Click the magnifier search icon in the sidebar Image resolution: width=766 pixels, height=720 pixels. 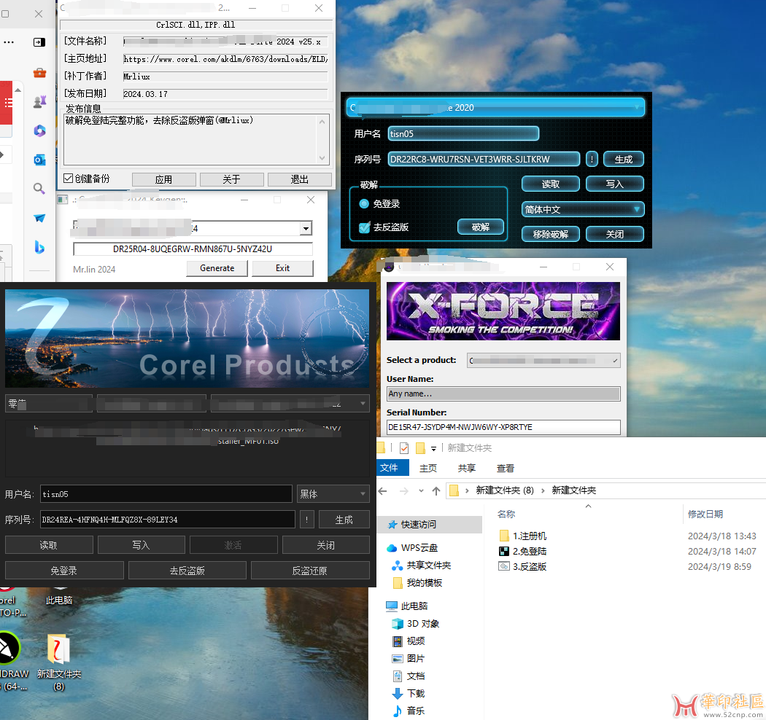(39, 189)
